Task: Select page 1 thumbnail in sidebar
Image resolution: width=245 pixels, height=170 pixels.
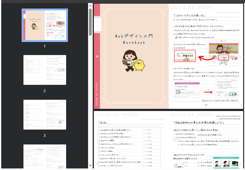Action: click(45, 25)
